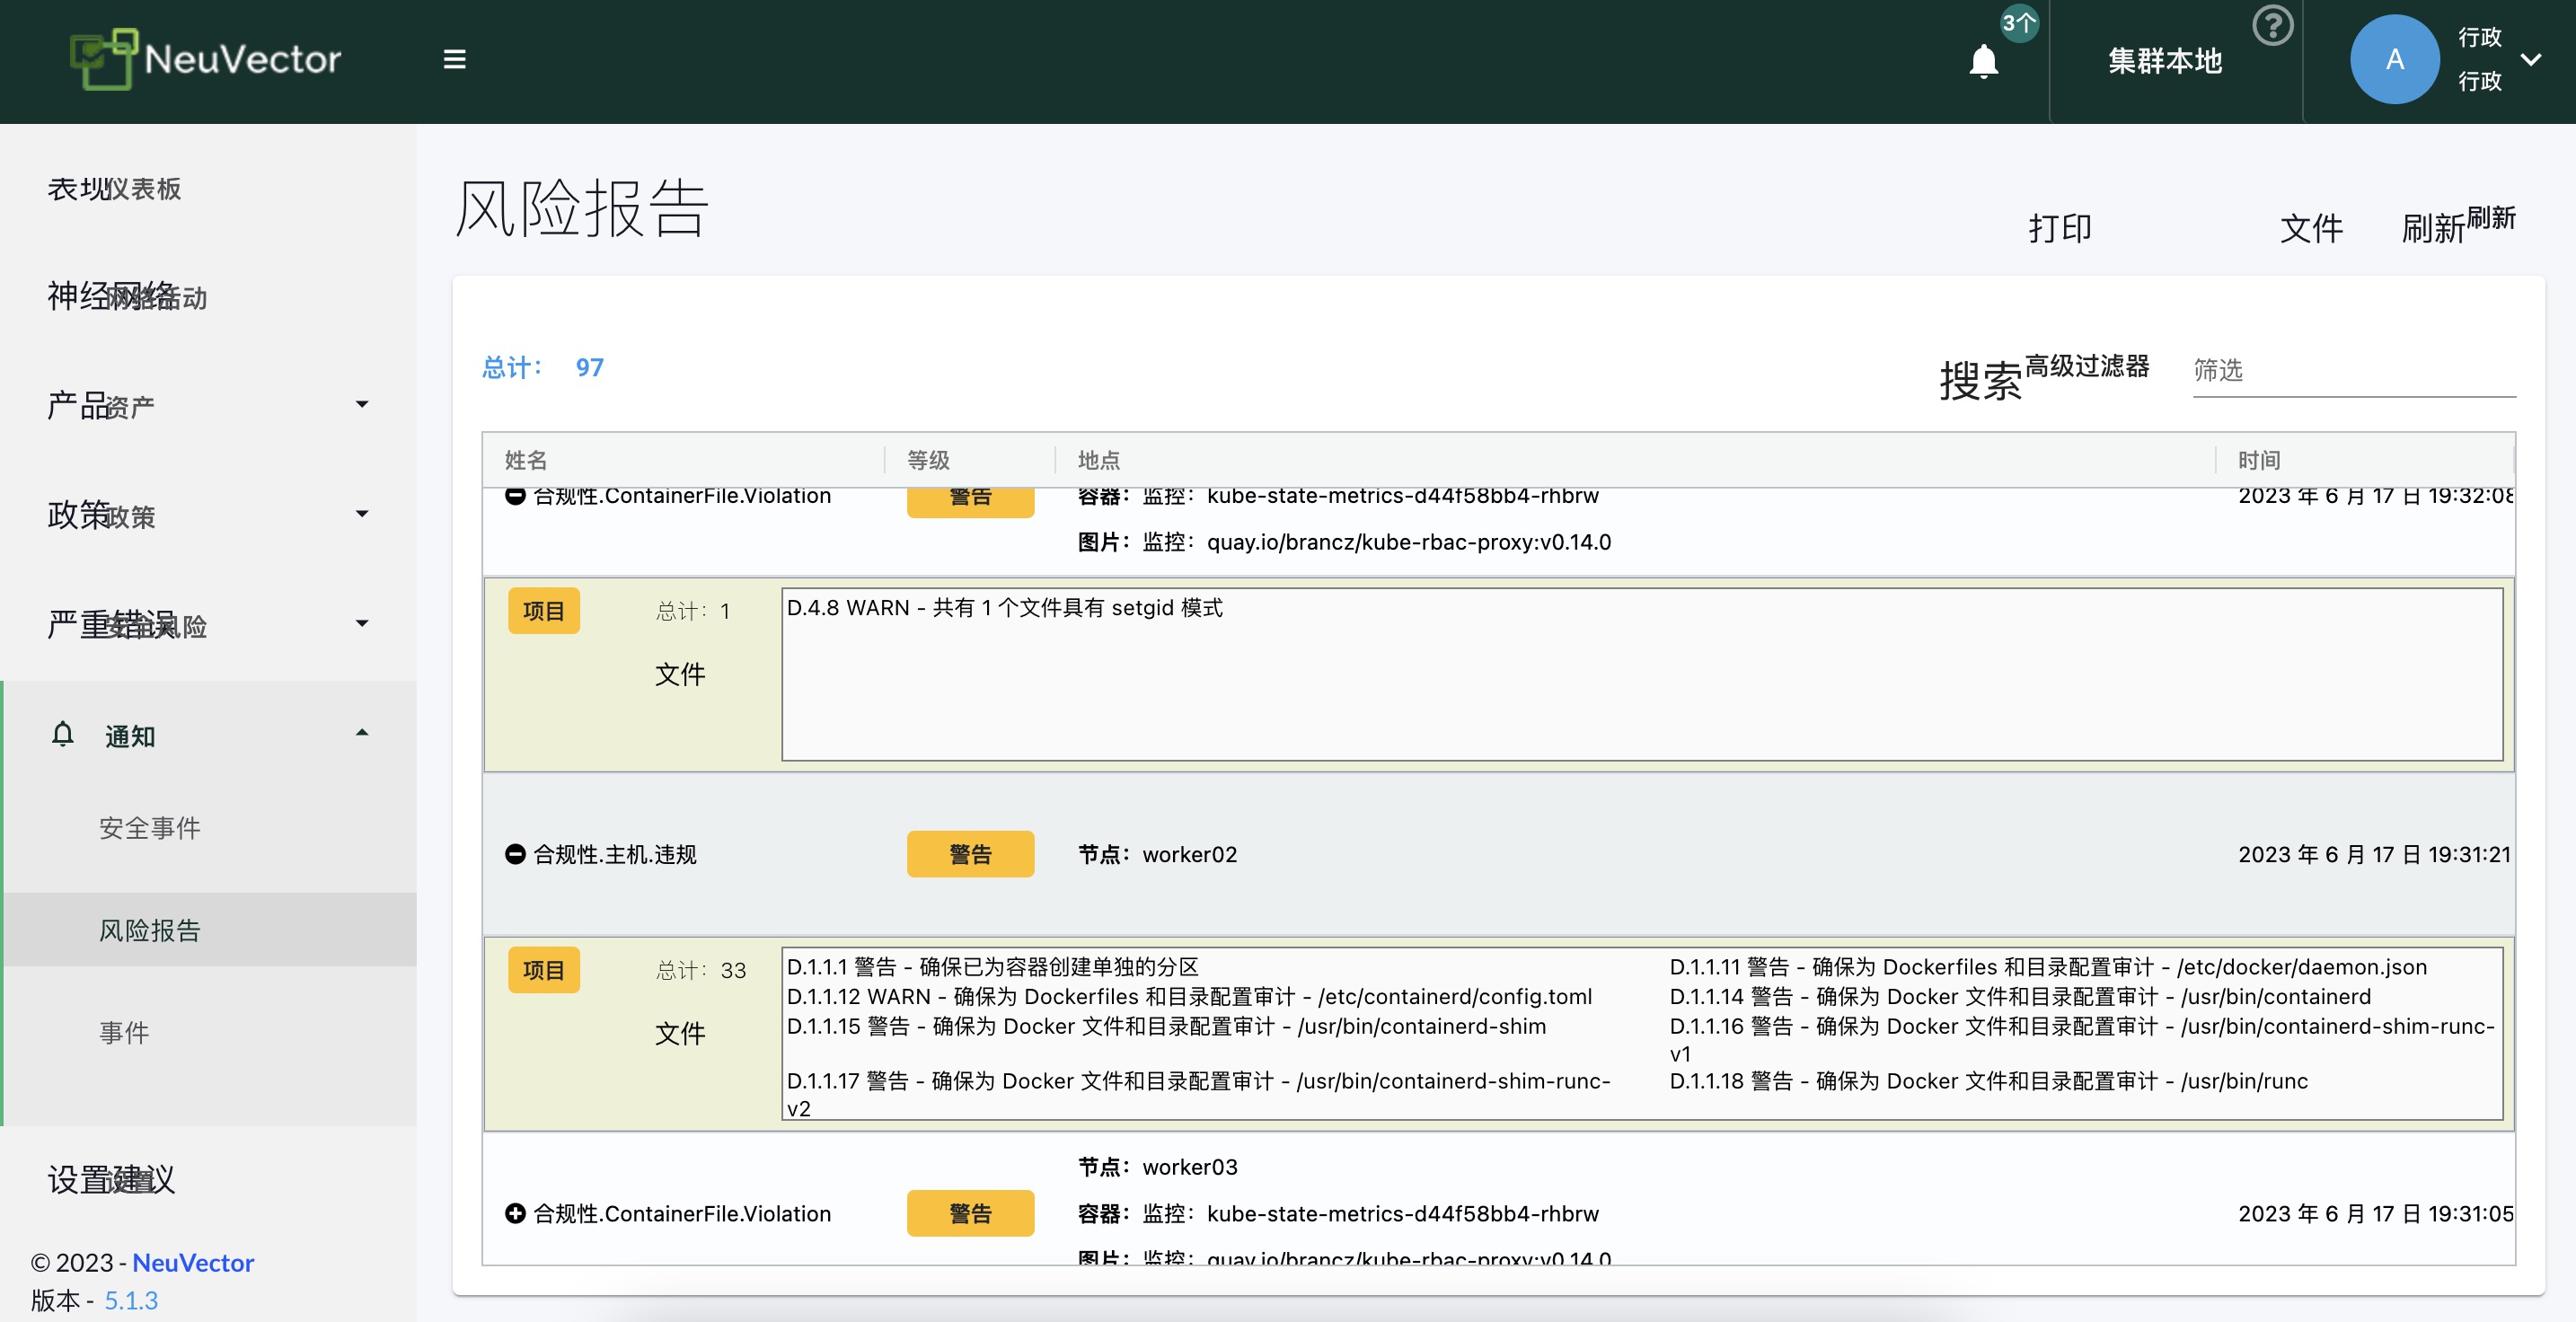Open the 高级过滤器 advanced filter
Screen dimensions: 2576x1322
pyautogui.click(x=2087, y=366)
